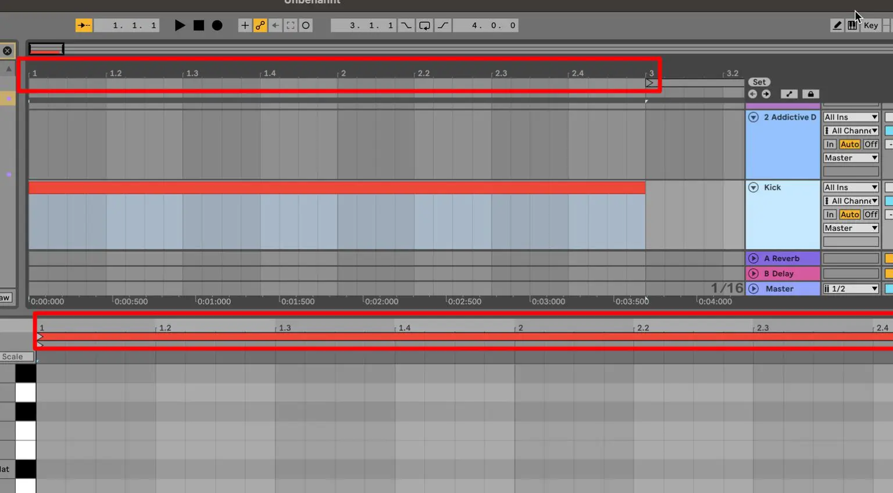Select the Draw Mode pencil icon
The image size is (893, 493).
click(x=837, y=25)
